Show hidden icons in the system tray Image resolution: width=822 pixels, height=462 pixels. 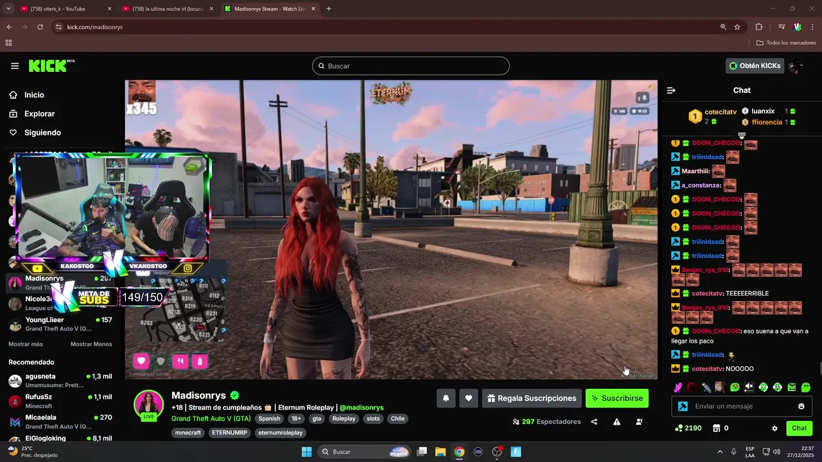[719, 452]
